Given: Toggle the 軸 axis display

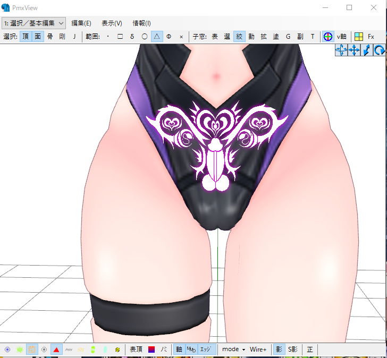Looking at the screenshot, I should (x=179, y=350).
